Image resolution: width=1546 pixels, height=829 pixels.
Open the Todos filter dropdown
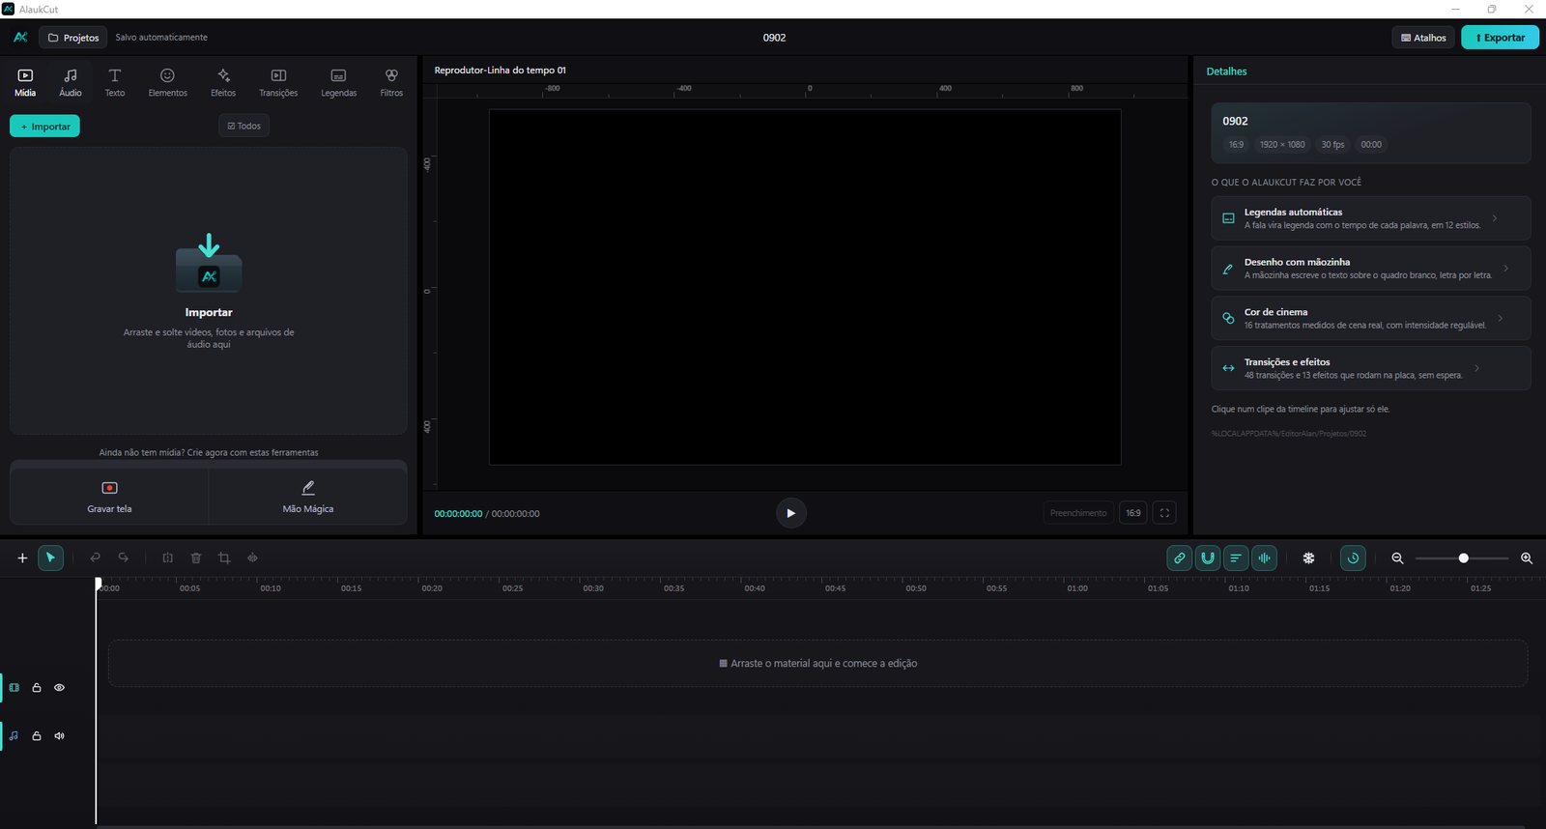[x=243, y=126]
